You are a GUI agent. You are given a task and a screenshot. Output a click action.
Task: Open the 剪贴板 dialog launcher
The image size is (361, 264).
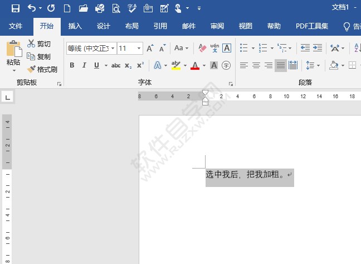(60, 84)
